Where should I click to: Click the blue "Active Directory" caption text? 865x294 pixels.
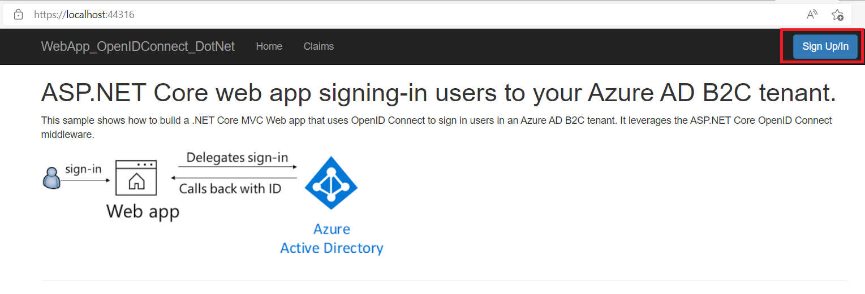(x=332, y=248)
